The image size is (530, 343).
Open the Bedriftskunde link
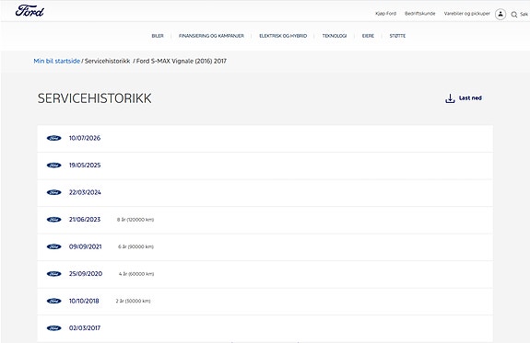(420, 14)
